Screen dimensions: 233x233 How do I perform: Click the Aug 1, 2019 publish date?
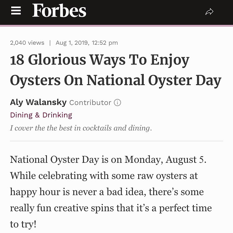tap(72, 43)
